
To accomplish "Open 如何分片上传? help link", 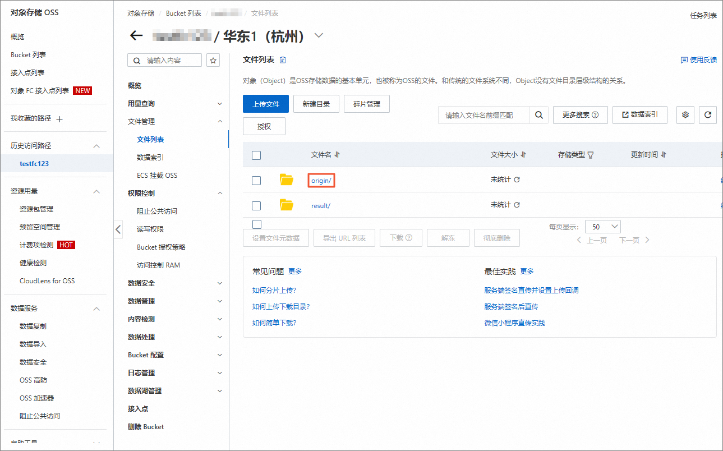I will tap(274, 291).
